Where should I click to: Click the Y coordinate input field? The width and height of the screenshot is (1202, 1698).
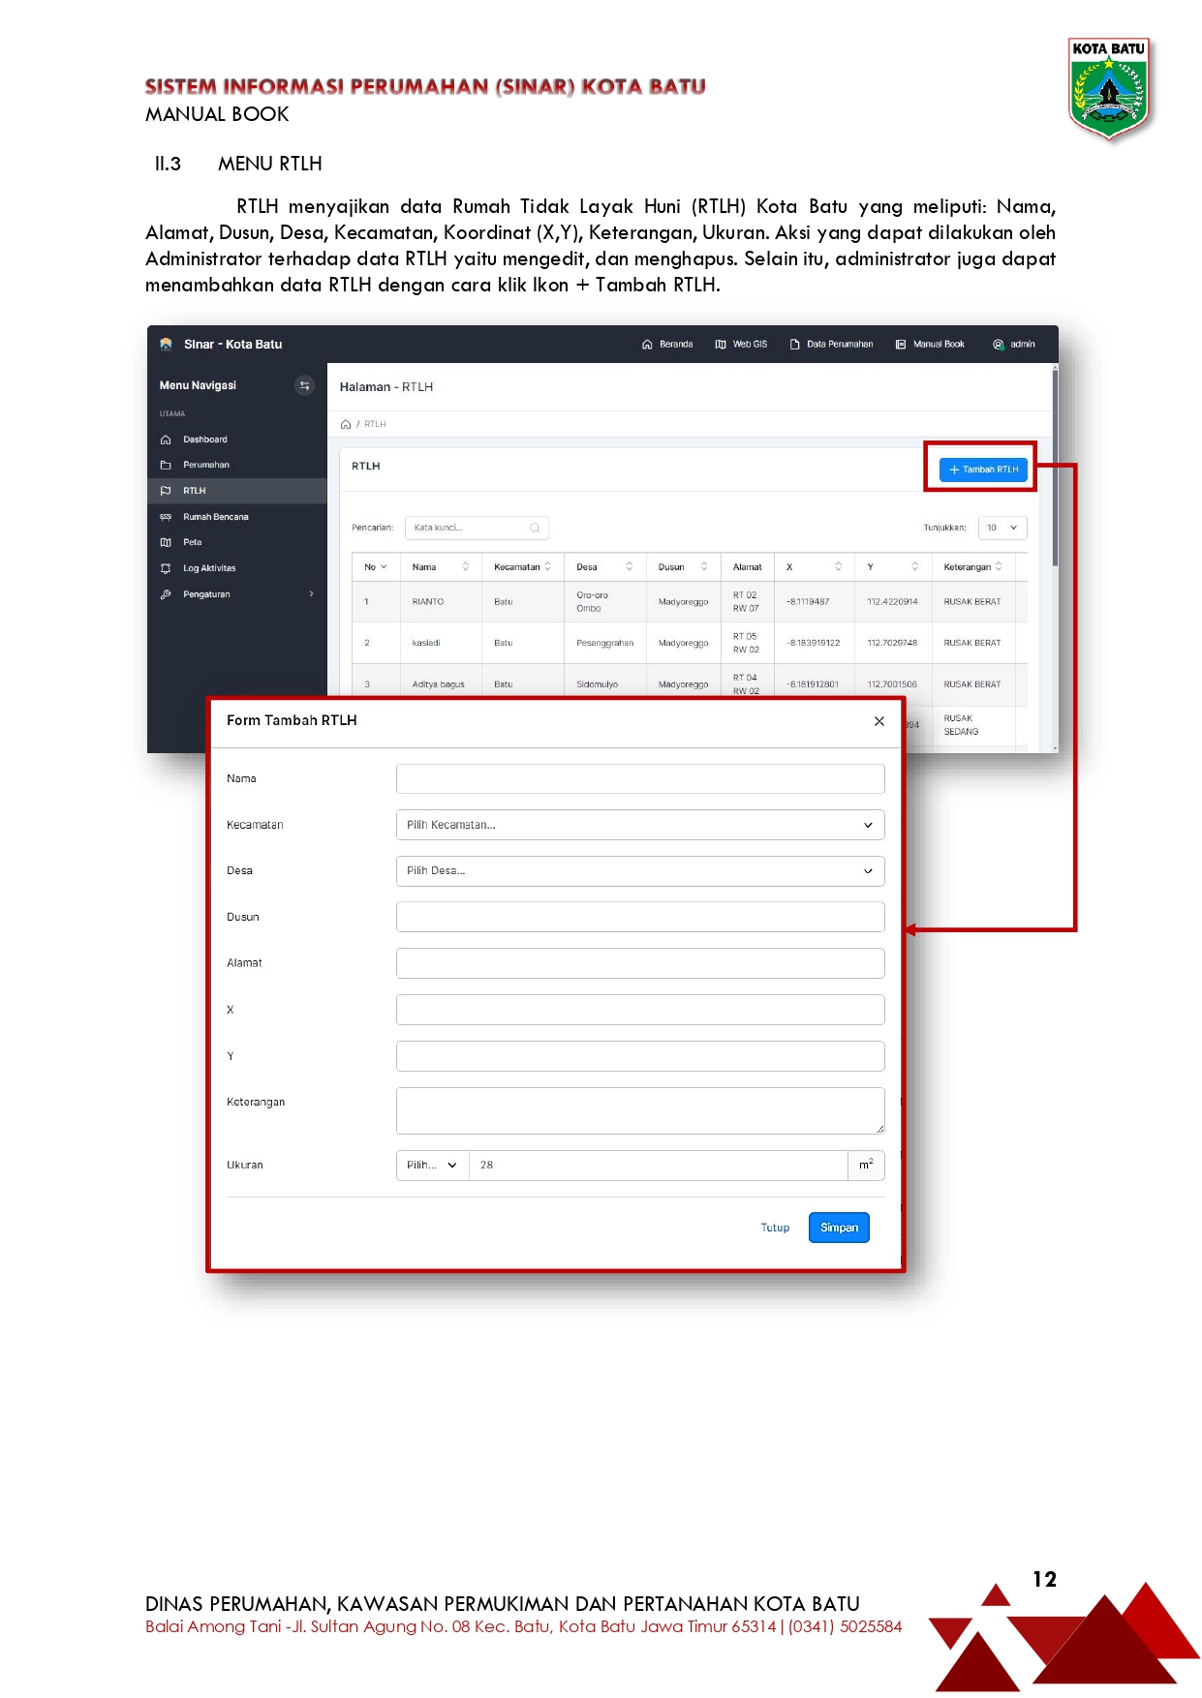pyautogui.click(x=640, y=1056)
